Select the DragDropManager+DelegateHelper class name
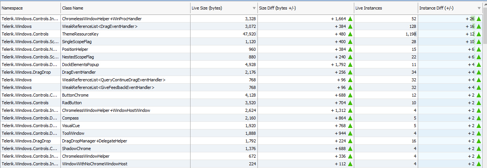 94,141
